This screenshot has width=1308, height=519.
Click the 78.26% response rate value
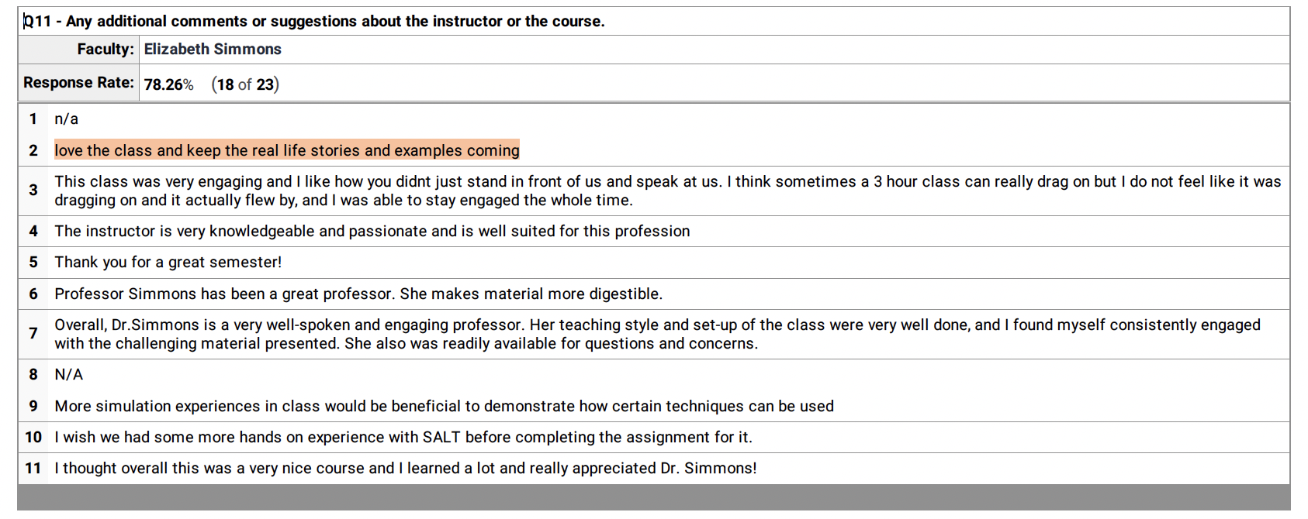[x=168, y=84]
